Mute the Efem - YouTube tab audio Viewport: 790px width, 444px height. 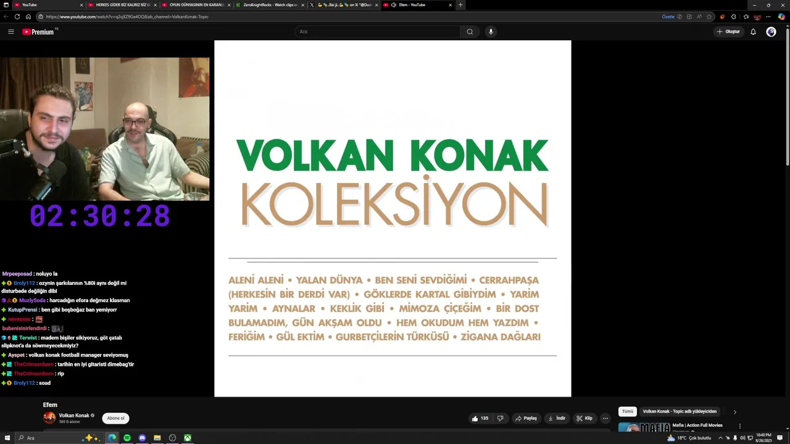click(393, 5)
